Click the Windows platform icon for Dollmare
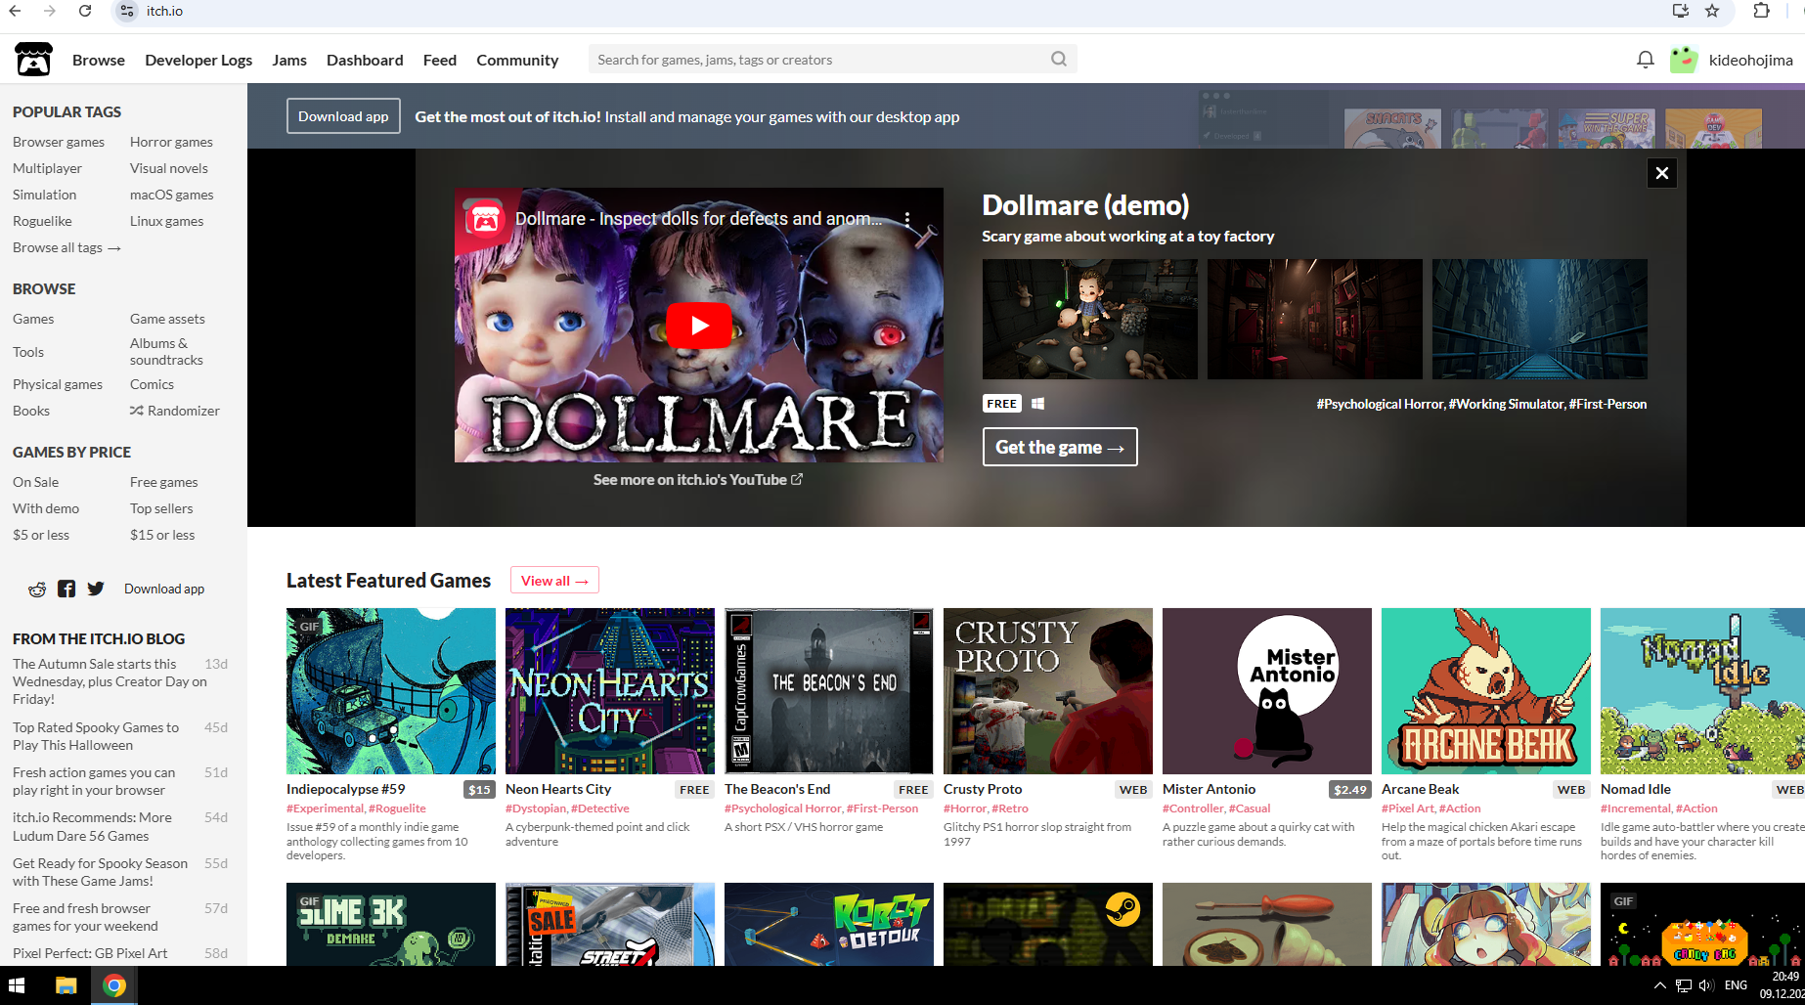Screen dimensions: 1805x1005 [1037, 404]
